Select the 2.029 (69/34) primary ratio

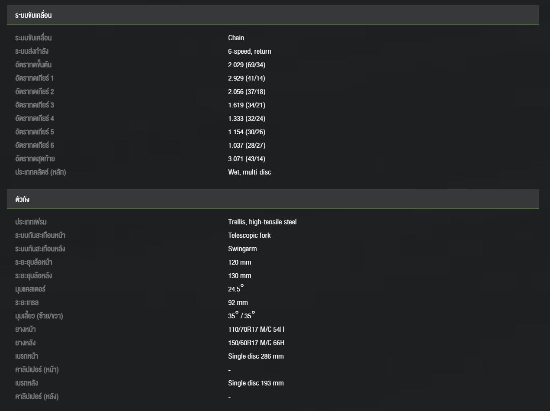tap(247, 65)
